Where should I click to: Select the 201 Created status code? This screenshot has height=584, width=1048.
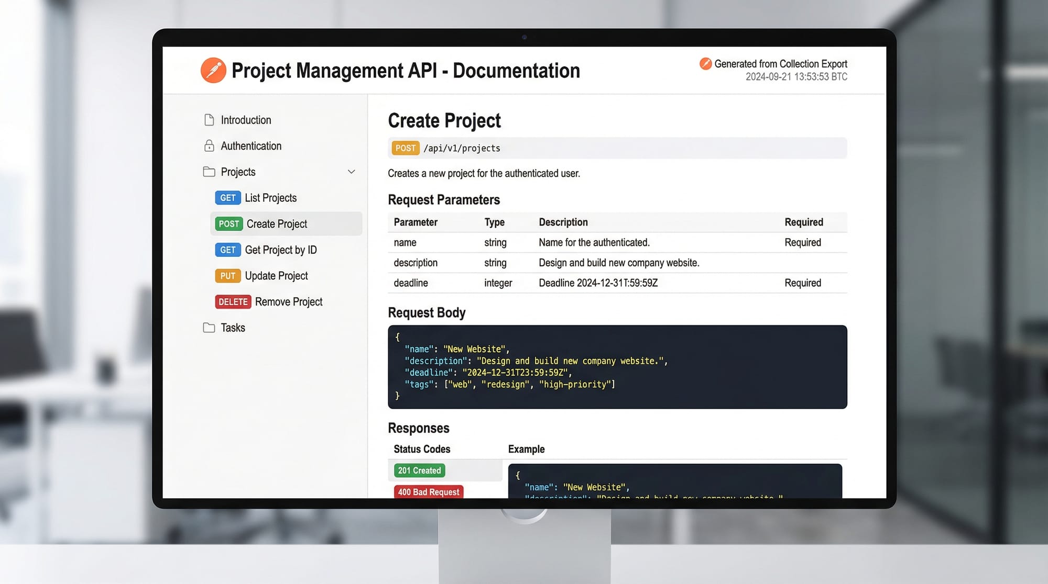[419, 470]
